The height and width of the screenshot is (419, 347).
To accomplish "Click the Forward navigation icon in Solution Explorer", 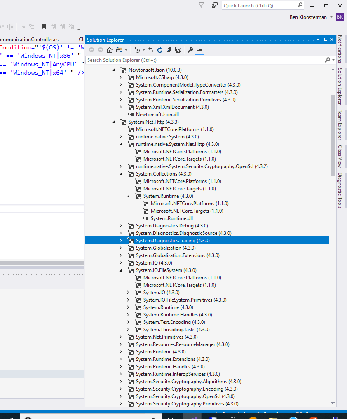I will click(x=101, y=50).
